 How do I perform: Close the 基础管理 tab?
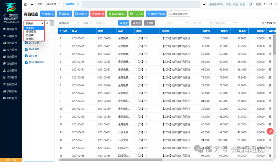pyautogui.click(x=59, y=4)
